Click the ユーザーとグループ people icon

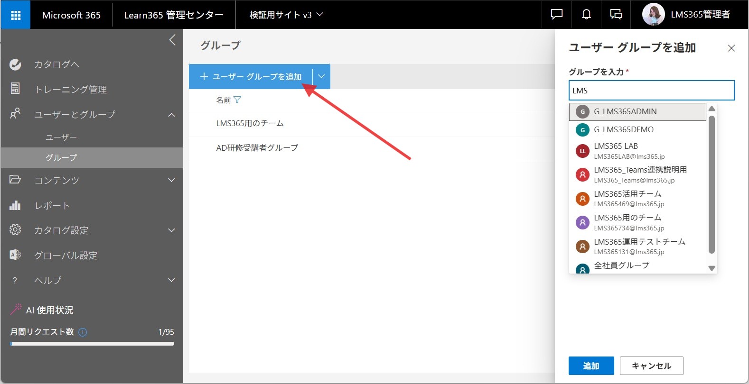15,114
